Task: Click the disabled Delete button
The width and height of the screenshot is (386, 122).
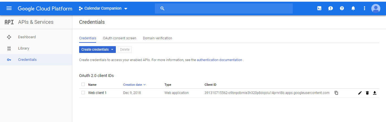Action: (x=125, y=50)
